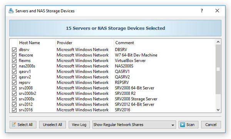Click the Scan button
The image size is (231, 139).
188,124
